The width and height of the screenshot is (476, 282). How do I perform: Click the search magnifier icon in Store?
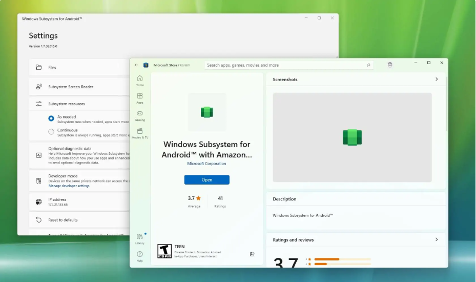368,65
